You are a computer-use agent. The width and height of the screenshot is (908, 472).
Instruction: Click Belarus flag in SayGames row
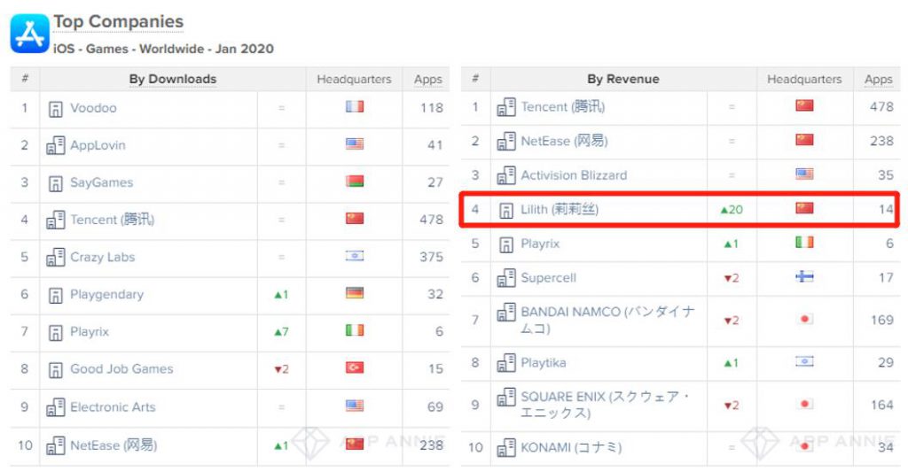(x=355, y=181)
